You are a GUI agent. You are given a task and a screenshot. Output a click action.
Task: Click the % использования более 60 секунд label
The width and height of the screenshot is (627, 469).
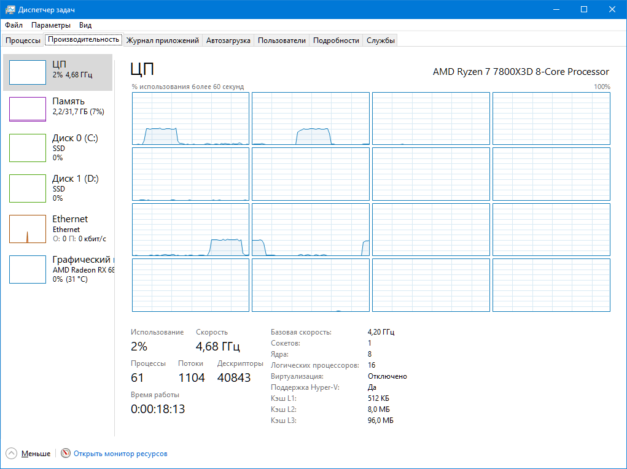(187, 87)
